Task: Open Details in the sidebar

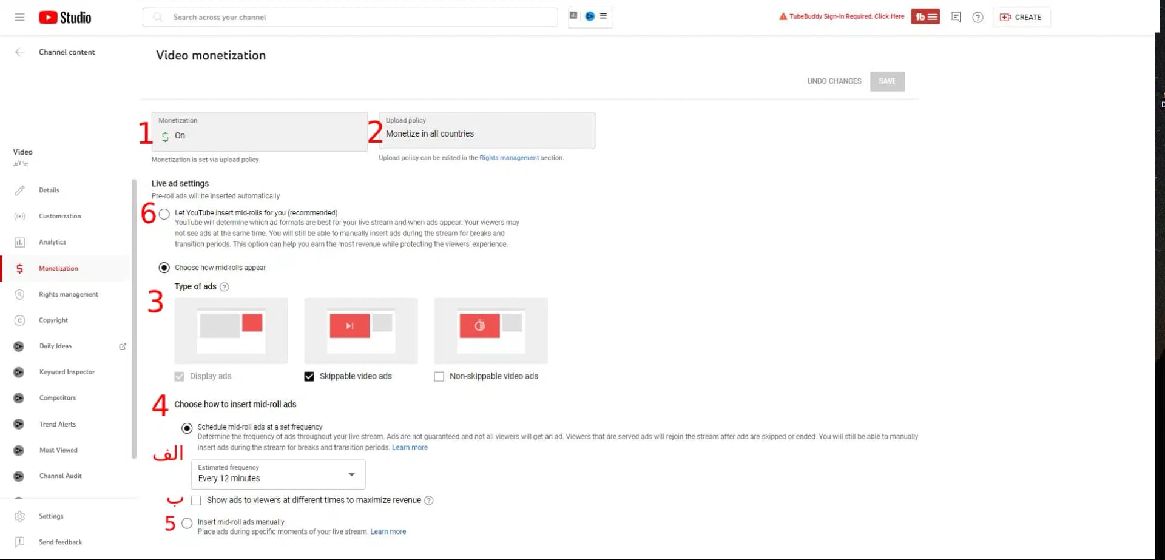Action: point(49,191)
